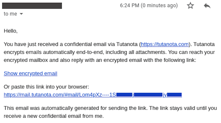This screenshot has width=221, height=123.
Task: Click the first redacted block in the URL
Action: (x=124, y=95)
